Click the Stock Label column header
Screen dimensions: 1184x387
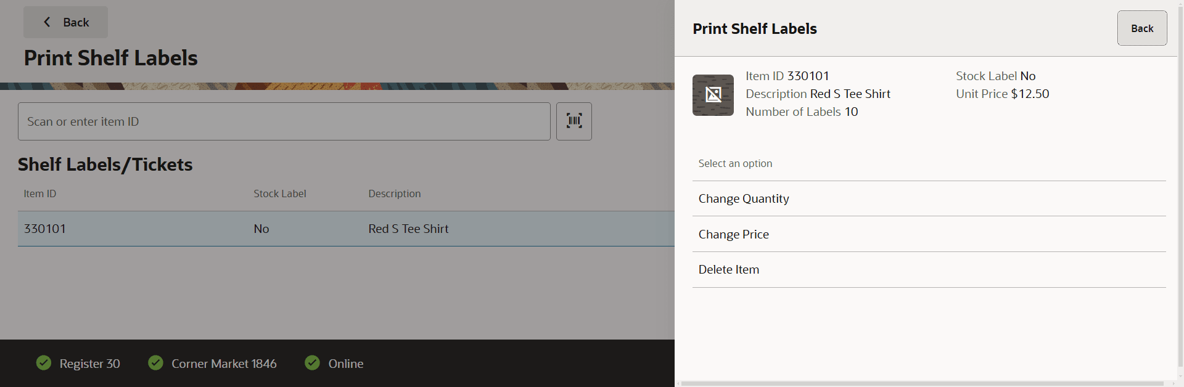click(x=280, y=193)
